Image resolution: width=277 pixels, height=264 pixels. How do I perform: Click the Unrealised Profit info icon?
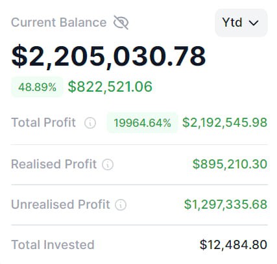point(121,205)
